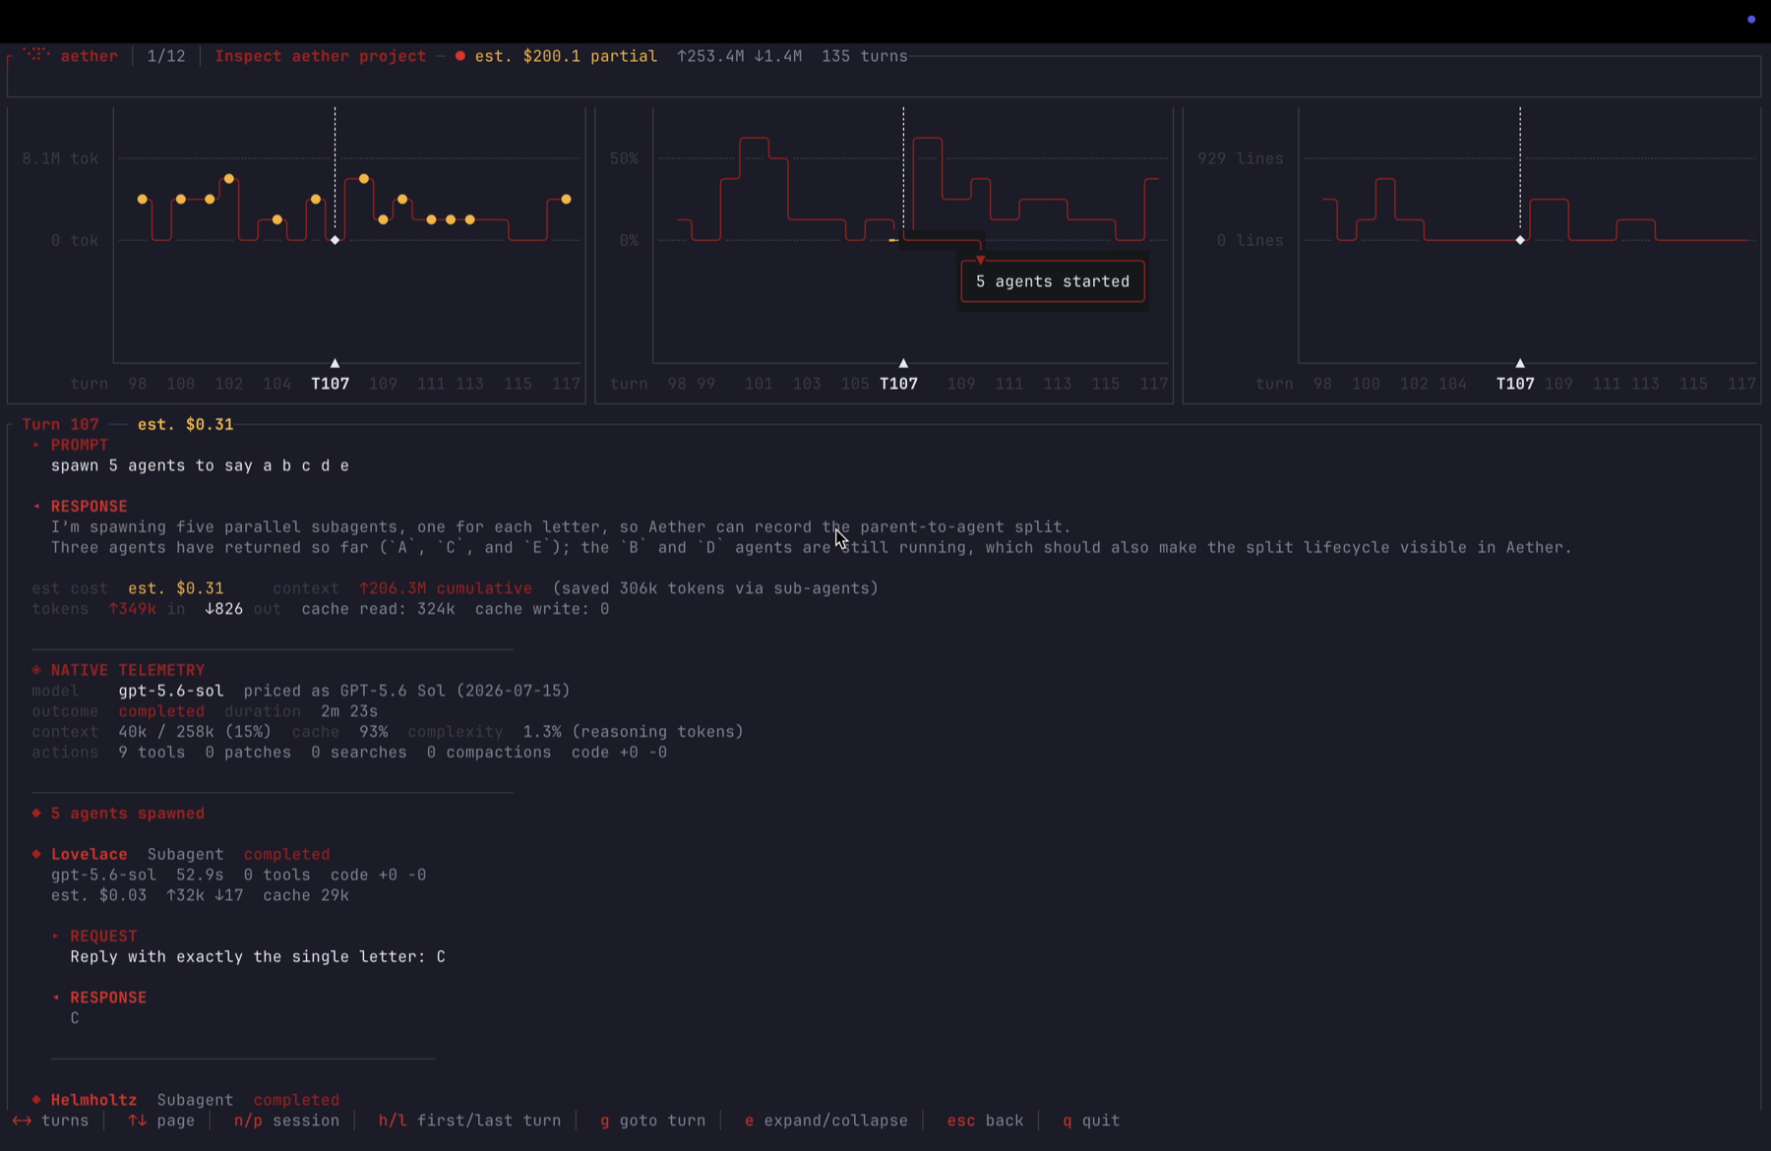Click the '929 lines' axis label
Screen dimensions: 1771x1151
pos(1240,158)
